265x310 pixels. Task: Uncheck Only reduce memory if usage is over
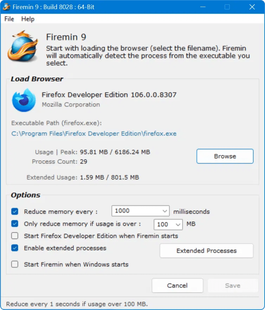tap(15, 224)
